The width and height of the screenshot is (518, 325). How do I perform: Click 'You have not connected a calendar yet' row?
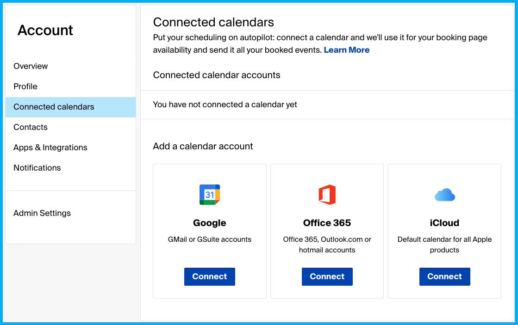(x=225, y=104)
